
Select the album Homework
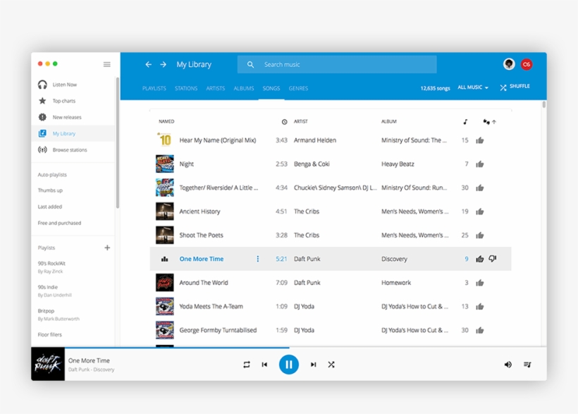click(x=396, y=283)
